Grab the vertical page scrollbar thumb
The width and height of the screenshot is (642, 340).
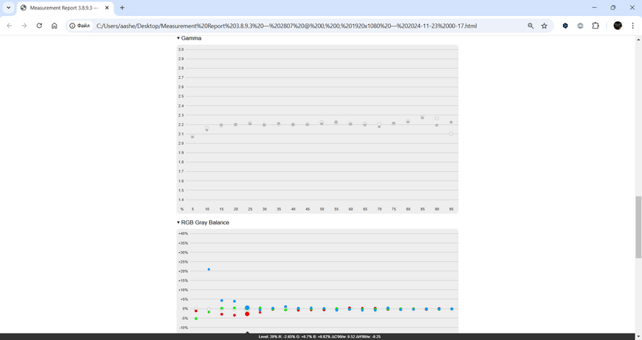point(638,227)
